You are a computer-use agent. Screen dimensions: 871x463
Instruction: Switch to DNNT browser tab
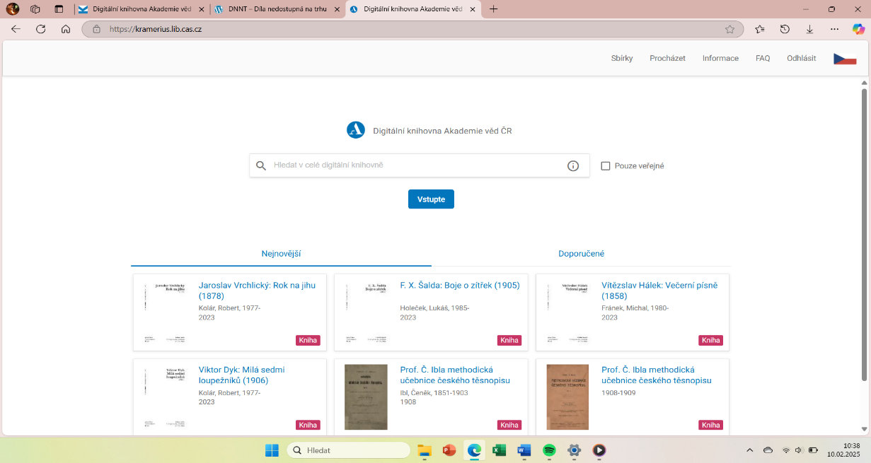pyautogui.click(x=276, y=9)
